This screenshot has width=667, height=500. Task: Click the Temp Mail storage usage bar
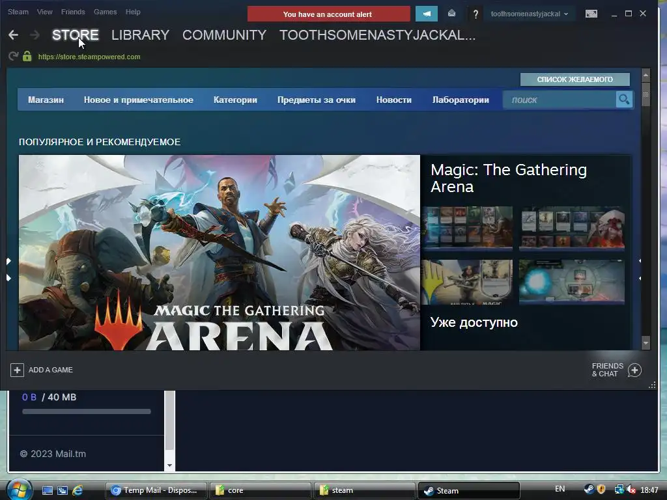[x=87, y=411]
